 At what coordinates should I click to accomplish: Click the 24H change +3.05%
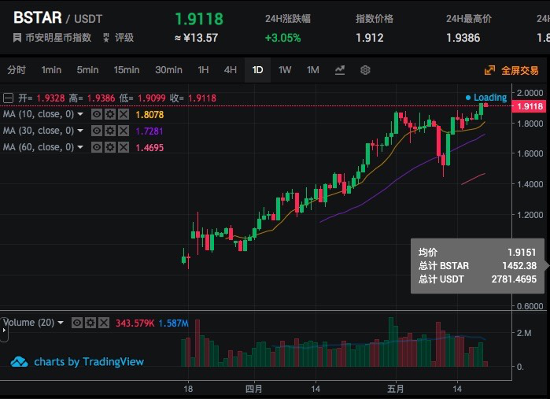coord(282,38)
